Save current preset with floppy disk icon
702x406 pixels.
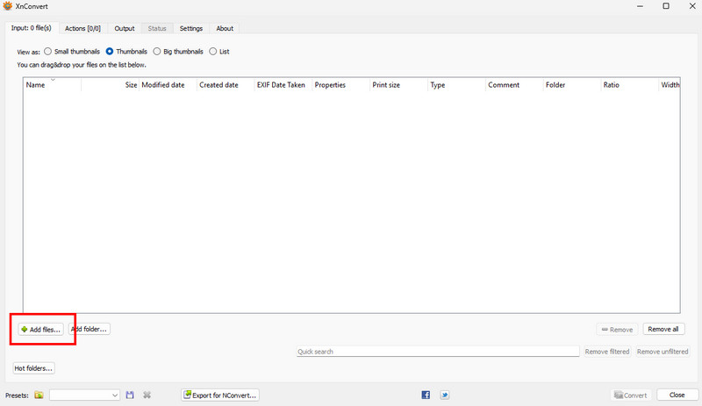point(130,395)
